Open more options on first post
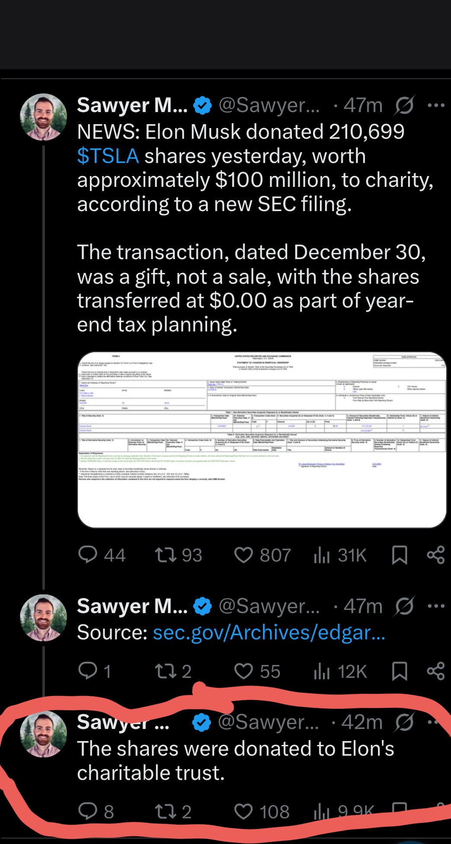Viewport: 451px width, 844px height. 435,105
